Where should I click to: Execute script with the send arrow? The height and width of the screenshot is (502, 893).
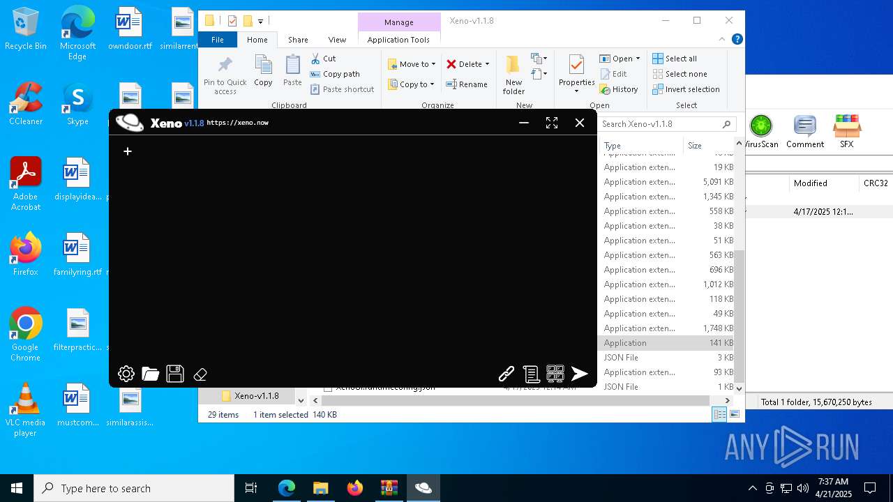(580, 374)
